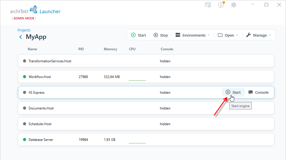The width and height of the screenshot is (286, 160).
Task: Select the Documents.Host row
Action: [x=146, y=108]
